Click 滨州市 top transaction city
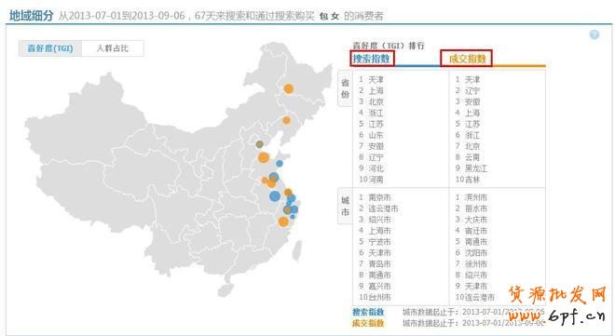This screenshot has height=336, width=615. pyautogui.click(x=476, y=197)
